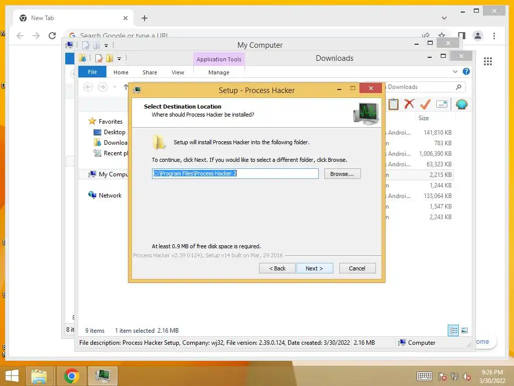Click the Properties icon in My Computer title bar

point(86,45)
